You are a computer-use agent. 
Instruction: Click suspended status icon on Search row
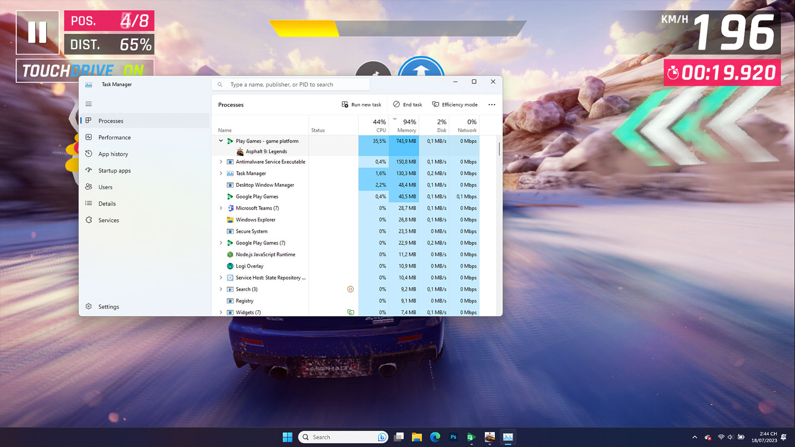coord(350,289)
